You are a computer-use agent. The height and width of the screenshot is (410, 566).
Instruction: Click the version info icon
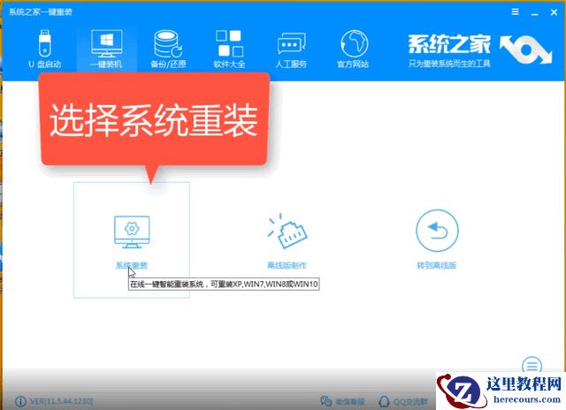(x=20, y=401)
